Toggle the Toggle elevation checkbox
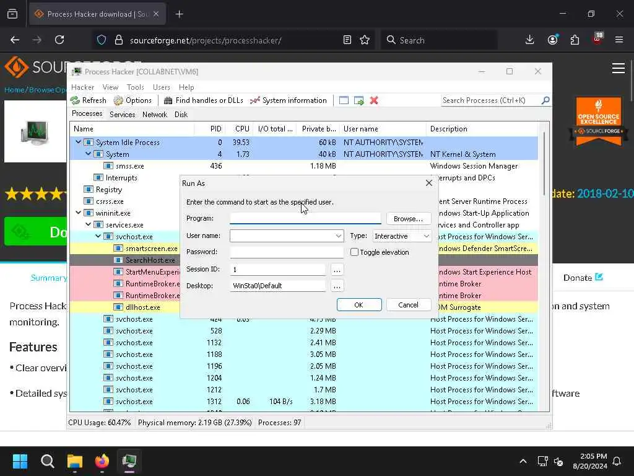 pos(354,252)
